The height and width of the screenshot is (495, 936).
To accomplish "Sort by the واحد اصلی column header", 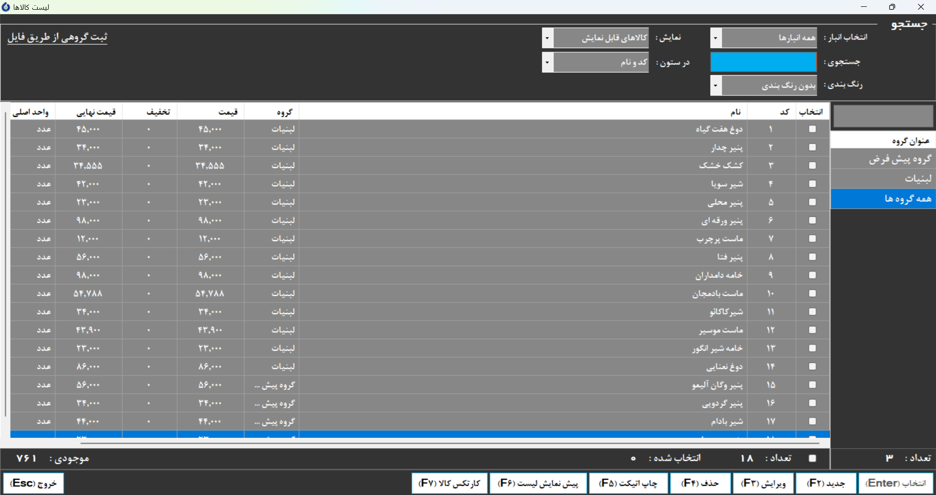I will pos(33,112).
